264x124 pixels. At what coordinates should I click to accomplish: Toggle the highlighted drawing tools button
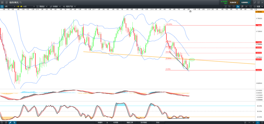point(238,7)
